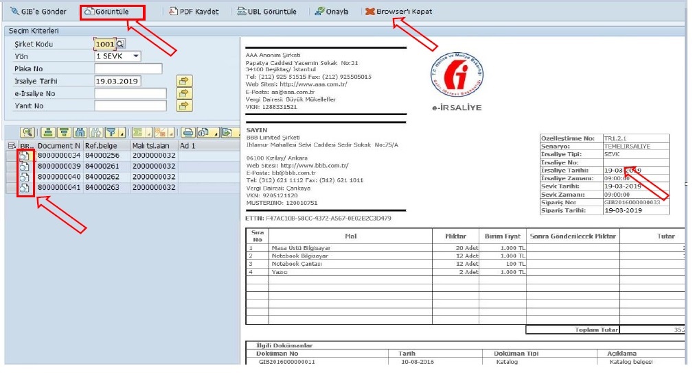
Task: Click the select-all icon in grid corner
Action: (10, 145)
